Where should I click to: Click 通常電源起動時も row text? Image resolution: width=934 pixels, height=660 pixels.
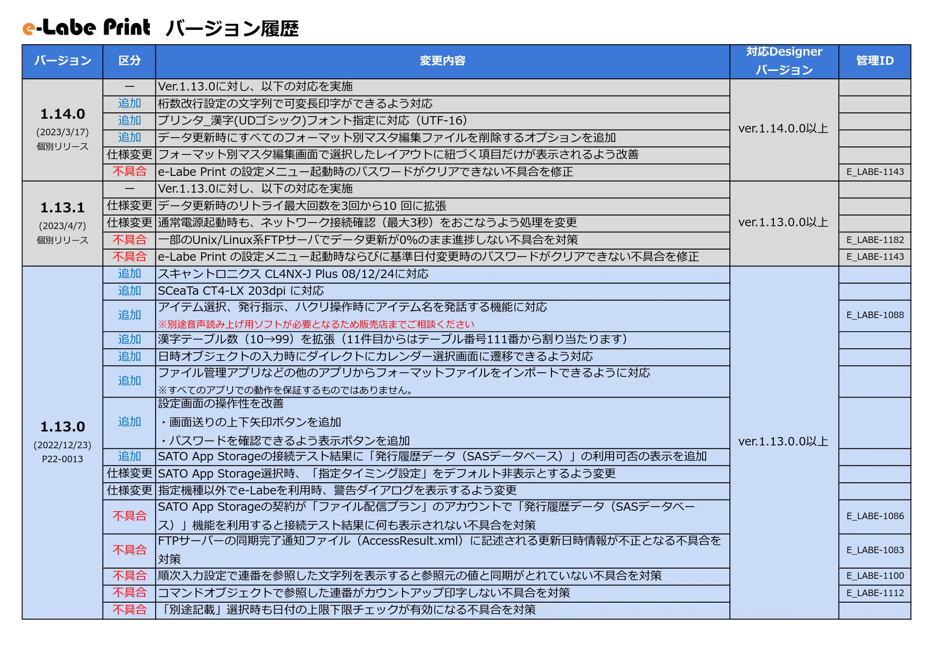click(368, 223)
